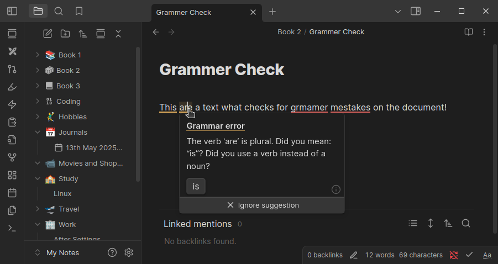498x264 pixels.
Task: Apply the "is" grammar suggestion
Action: click(196, 186)
